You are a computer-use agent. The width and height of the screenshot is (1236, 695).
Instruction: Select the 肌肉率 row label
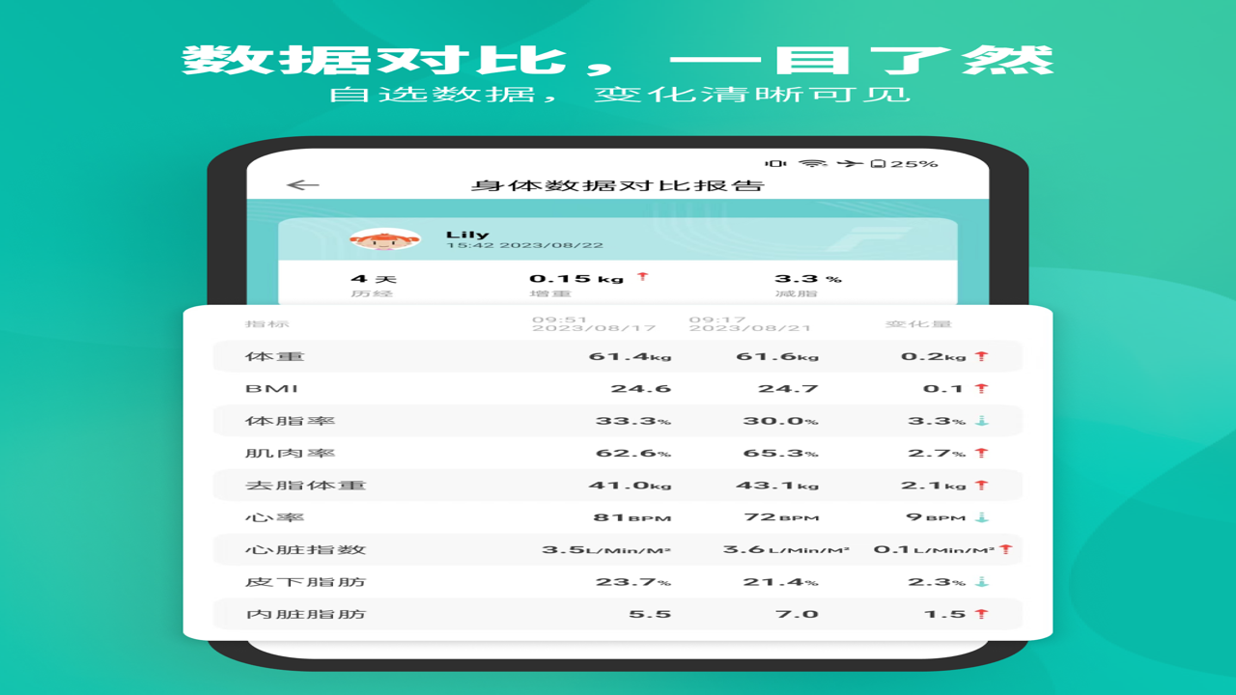[290, 453]
